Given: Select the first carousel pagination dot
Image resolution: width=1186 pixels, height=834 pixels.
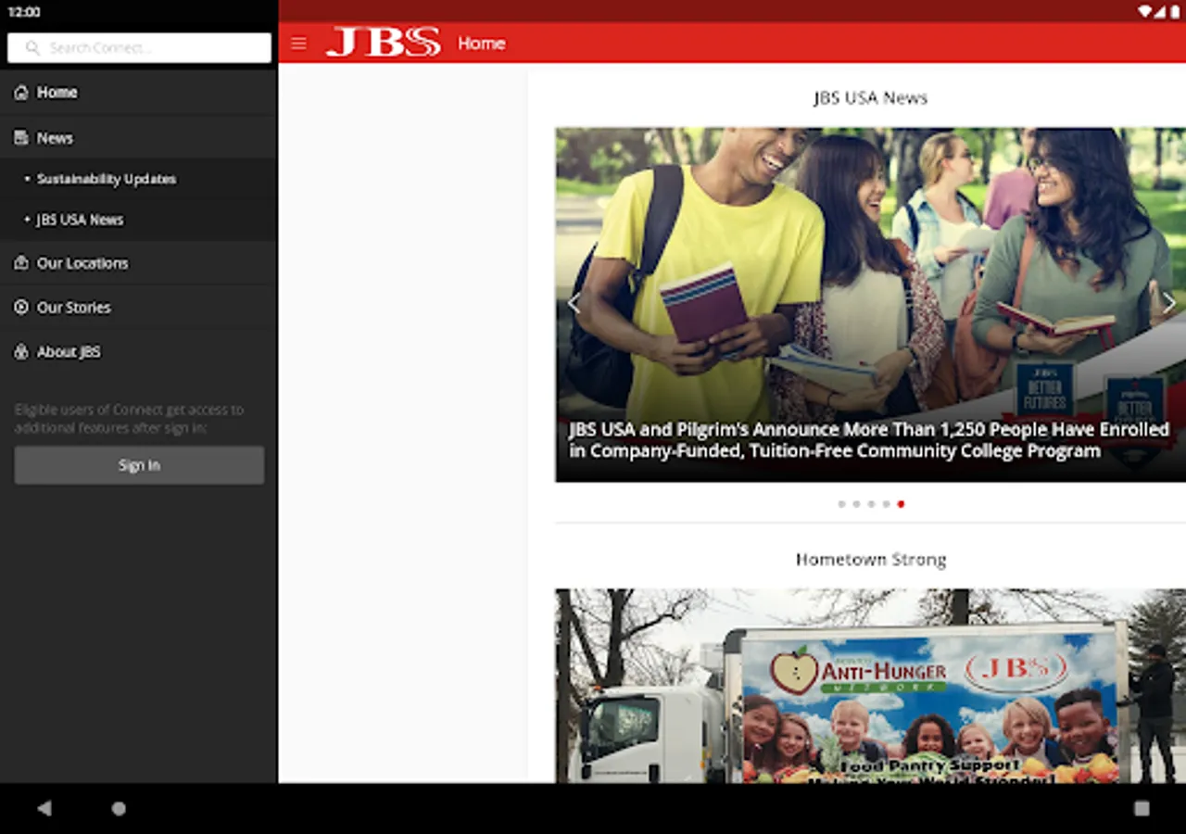Looking at the screenshot, I should [x=841, y=504].
